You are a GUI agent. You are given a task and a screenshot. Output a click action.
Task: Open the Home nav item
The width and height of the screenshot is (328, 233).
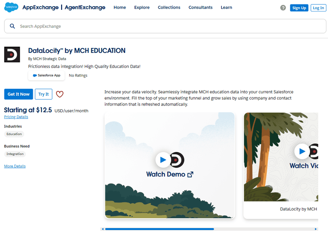click(120, 7)
